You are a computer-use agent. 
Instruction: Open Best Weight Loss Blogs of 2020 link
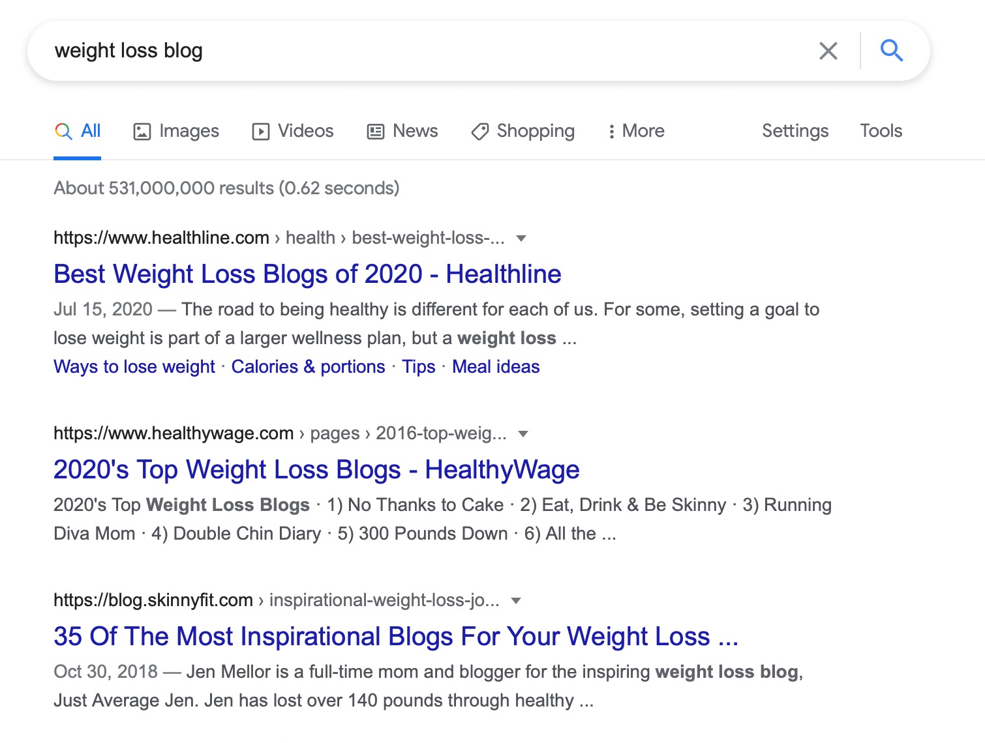[307, 274]
